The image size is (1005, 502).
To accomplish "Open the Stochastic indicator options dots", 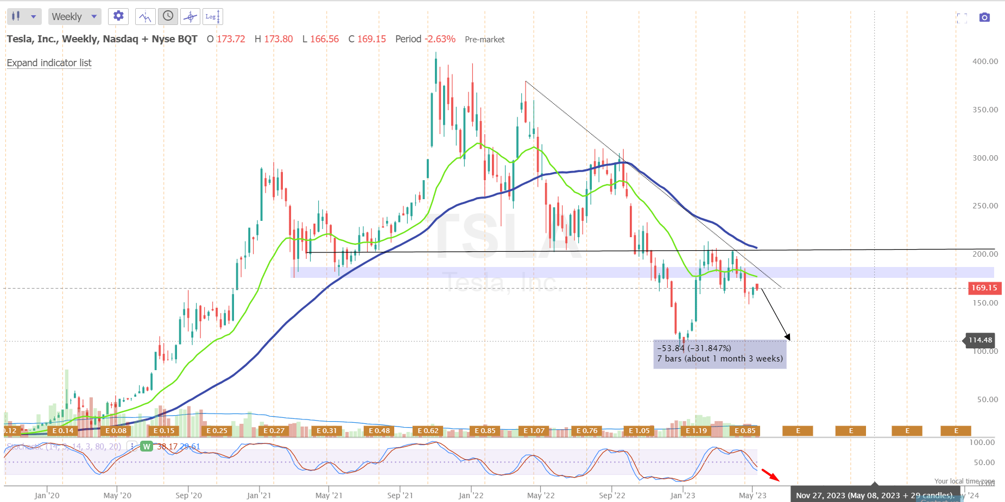I will [x=132, y=447].
